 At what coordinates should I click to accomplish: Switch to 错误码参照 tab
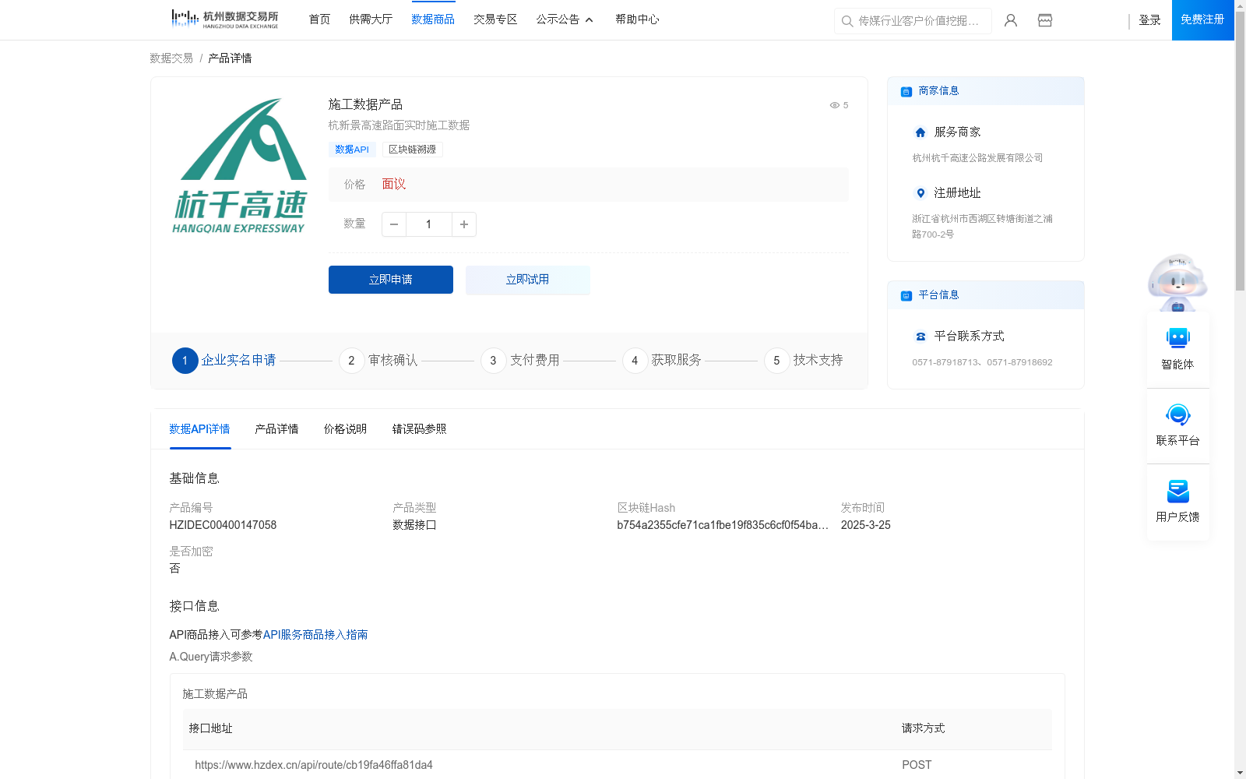419,429
